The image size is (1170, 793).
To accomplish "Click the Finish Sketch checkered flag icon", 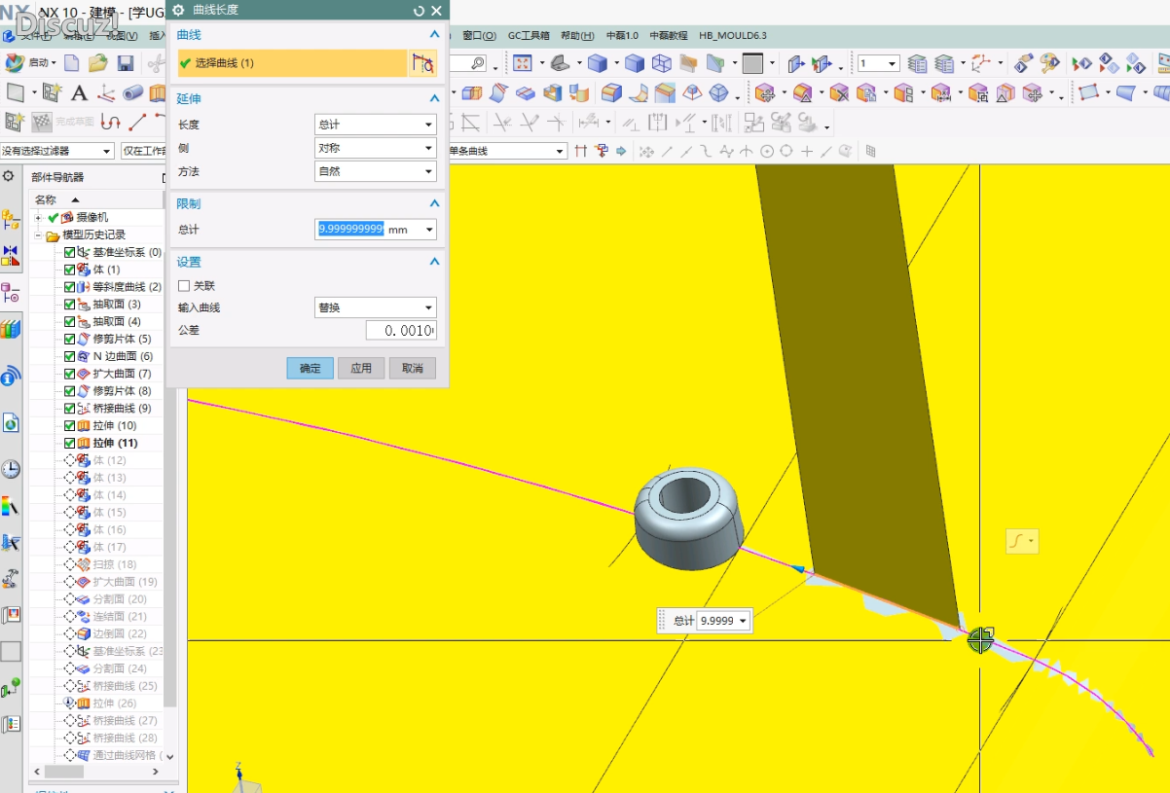I will pyautogui.click(x=41, y=122).
